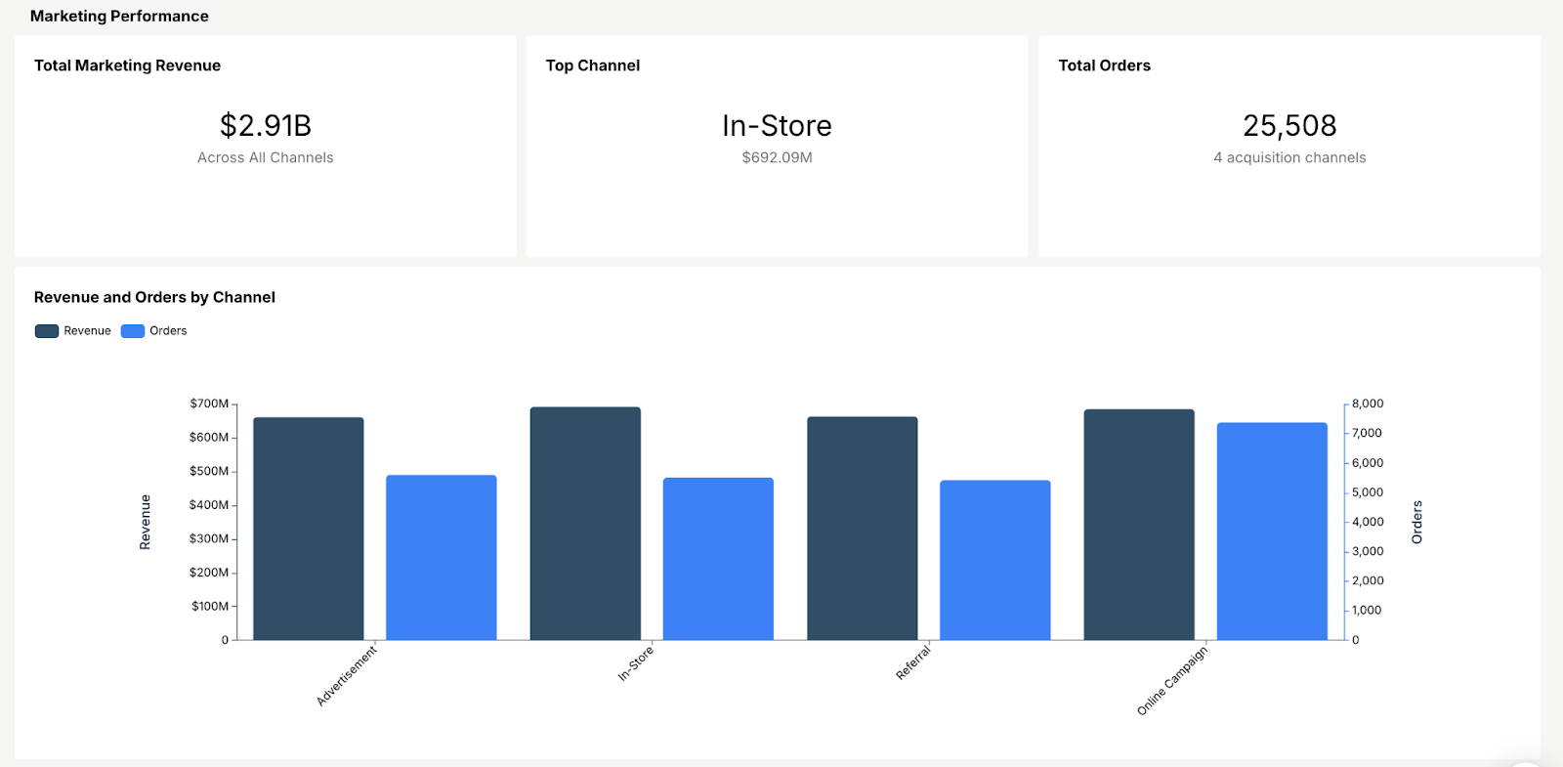Select the Referral orders bar
This screenshot has height=767, width=1563.
pos(995,560)
